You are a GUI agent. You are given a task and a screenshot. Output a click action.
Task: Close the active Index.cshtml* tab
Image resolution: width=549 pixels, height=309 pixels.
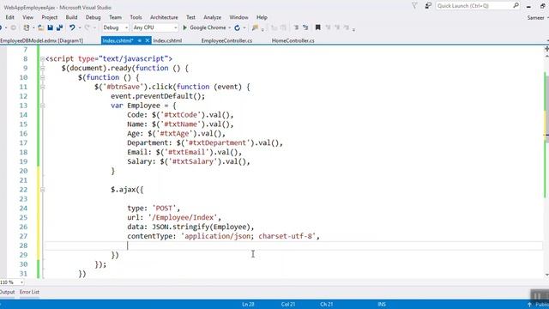148,40
